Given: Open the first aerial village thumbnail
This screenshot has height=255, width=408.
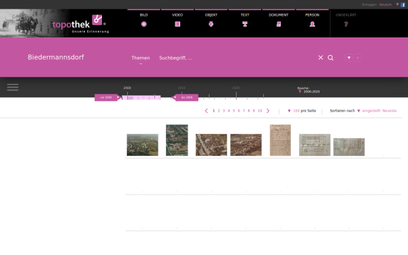Looking at the screenshot, I should click(x=142, y=145).
